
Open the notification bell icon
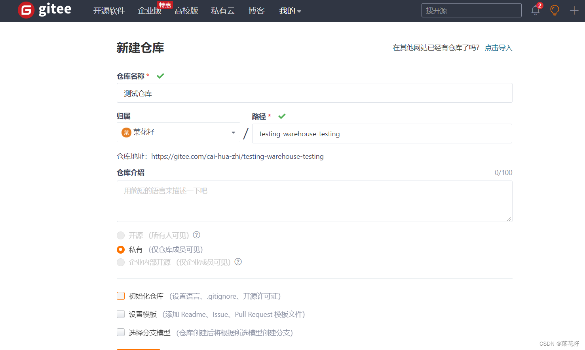536,10
